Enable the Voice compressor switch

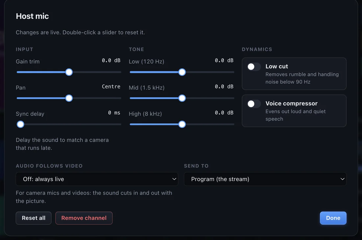(254, 104)
